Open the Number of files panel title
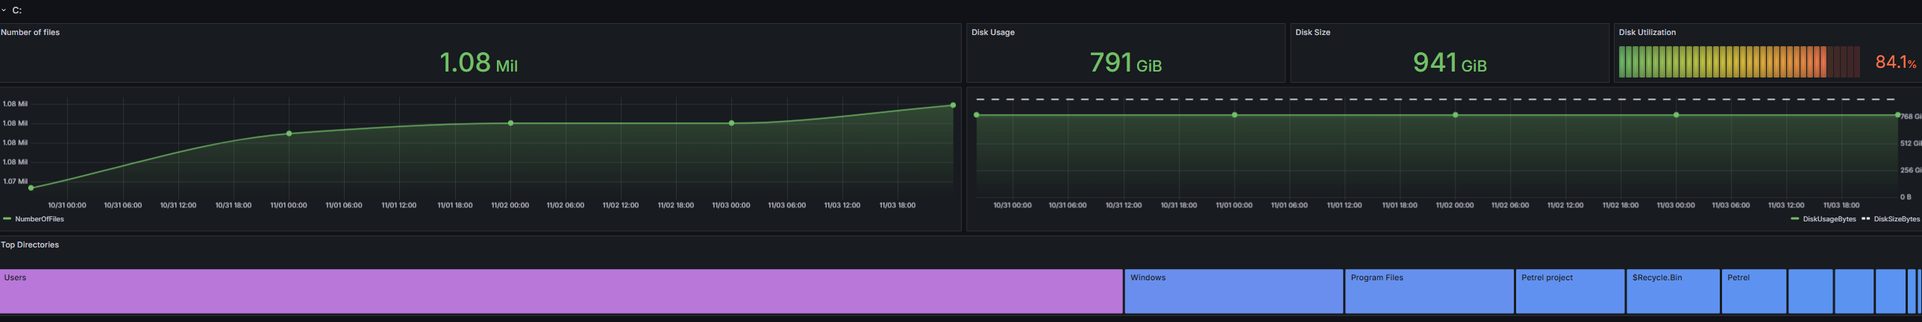Viewport: 1922px width, 322px height. pyautogui.click(x=31, y=32)
